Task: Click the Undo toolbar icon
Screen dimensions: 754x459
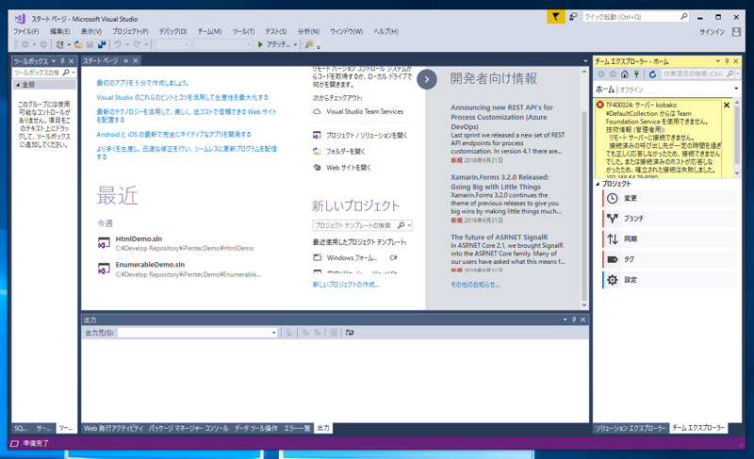Action: click(x=118, y=44)
